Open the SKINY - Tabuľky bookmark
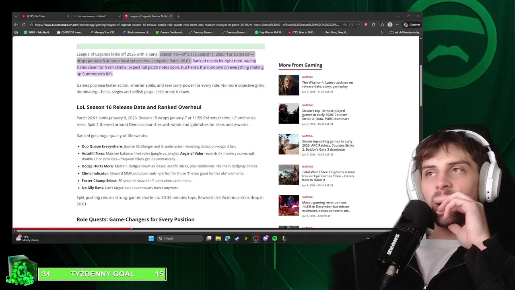The width and height of the screenshot is (515, 290). (37, 32)
